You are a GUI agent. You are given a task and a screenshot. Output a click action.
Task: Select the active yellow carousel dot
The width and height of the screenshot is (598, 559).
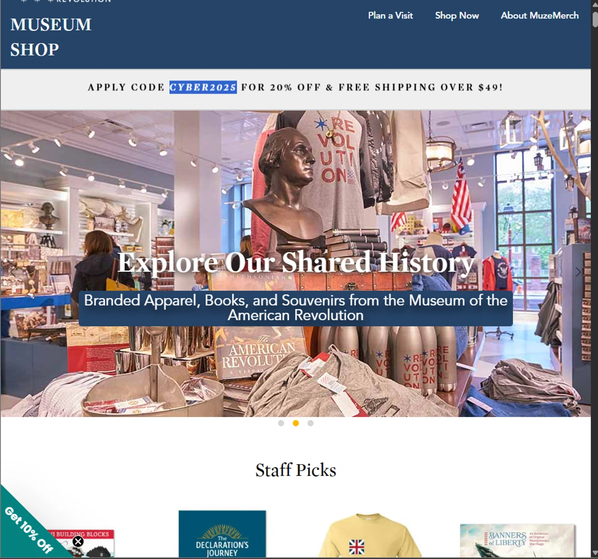click(x=296, y=423)
